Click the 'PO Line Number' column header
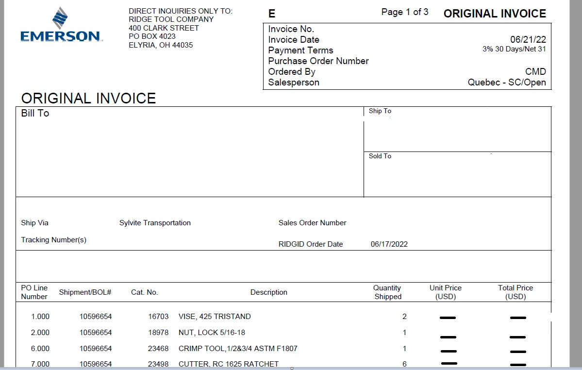Image resolution: width=582 pixels, height=370 pixels. [x=34, y=292]
